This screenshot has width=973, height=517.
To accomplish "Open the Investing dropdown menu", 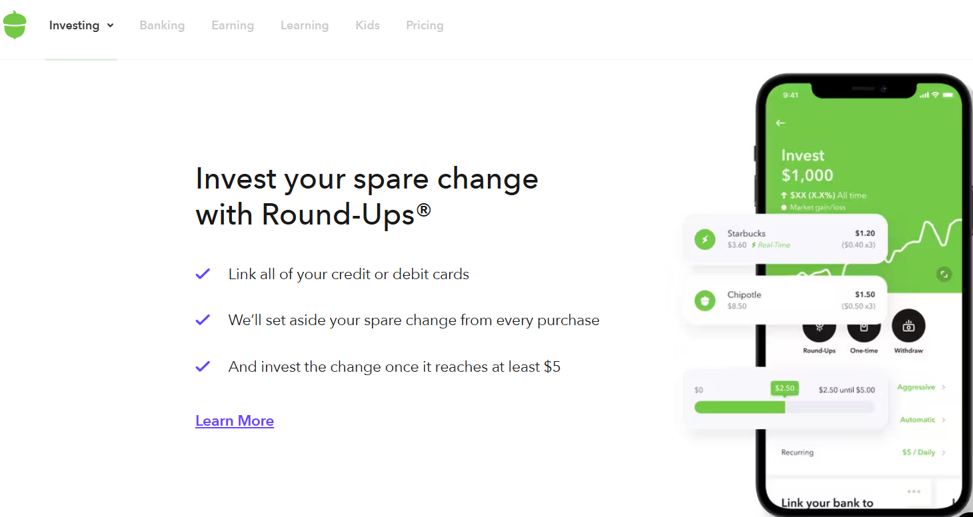I will click(x=81, y=25).
